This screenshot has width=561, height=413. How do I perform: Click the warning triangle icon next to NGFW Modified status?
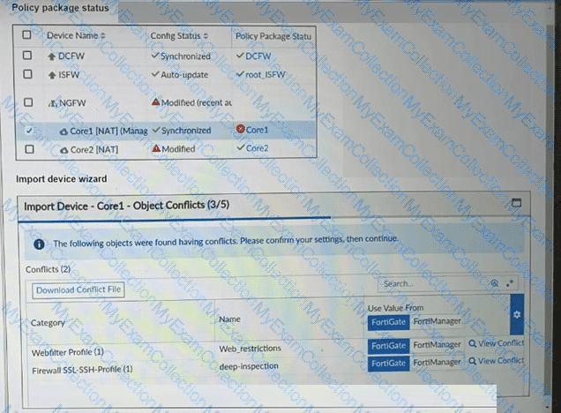155,102
